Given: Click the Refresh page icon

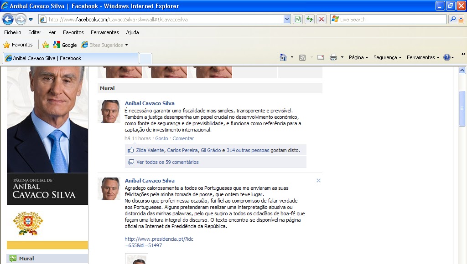Looking at the screenshot, I should tap(310, 20).
